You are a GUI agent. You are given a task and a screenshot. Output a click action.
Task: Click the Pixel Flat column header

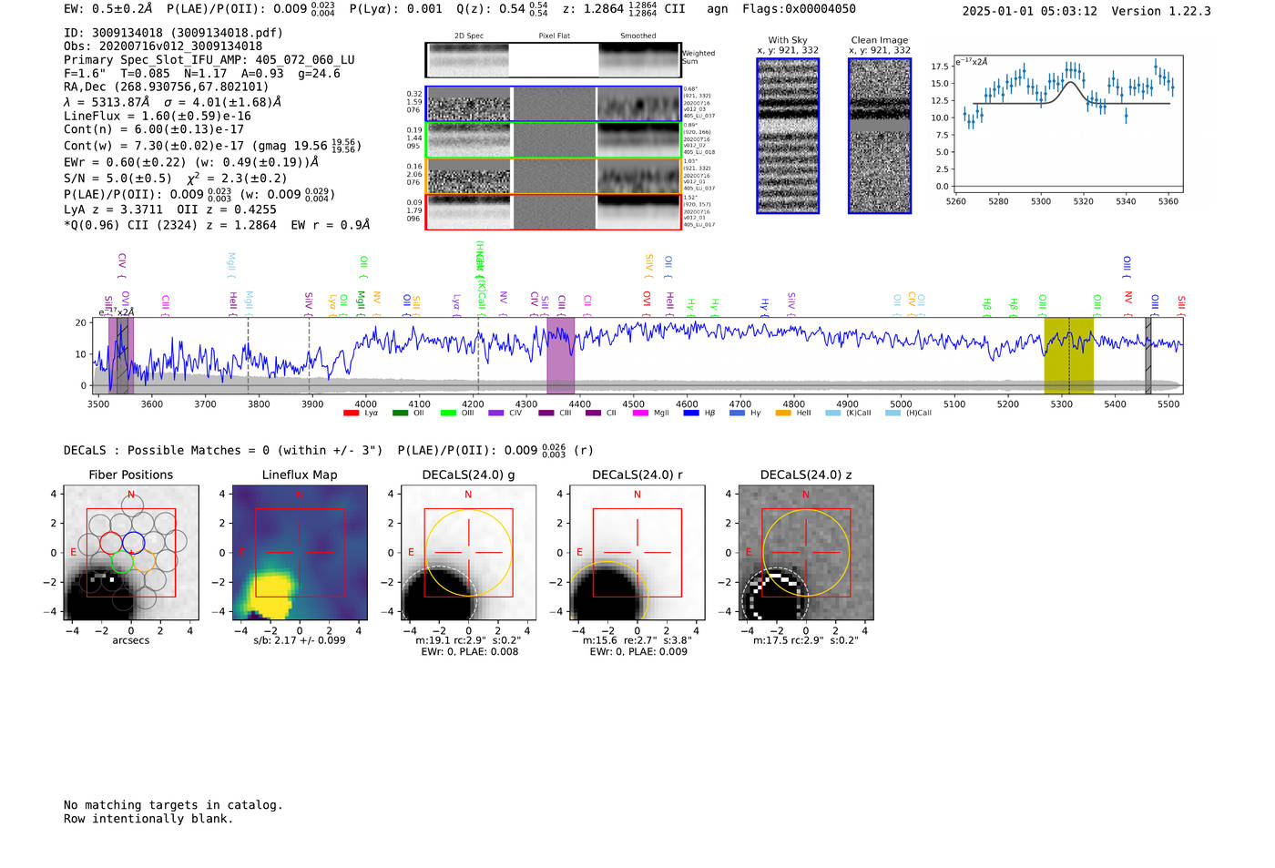pos(554,36)
